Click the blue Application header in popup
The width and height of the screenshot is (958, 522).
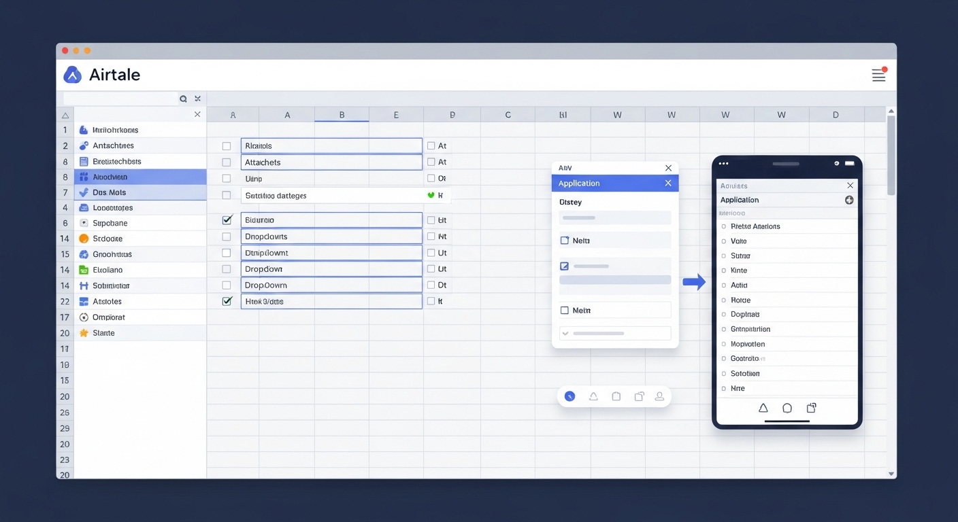[615, 184]
